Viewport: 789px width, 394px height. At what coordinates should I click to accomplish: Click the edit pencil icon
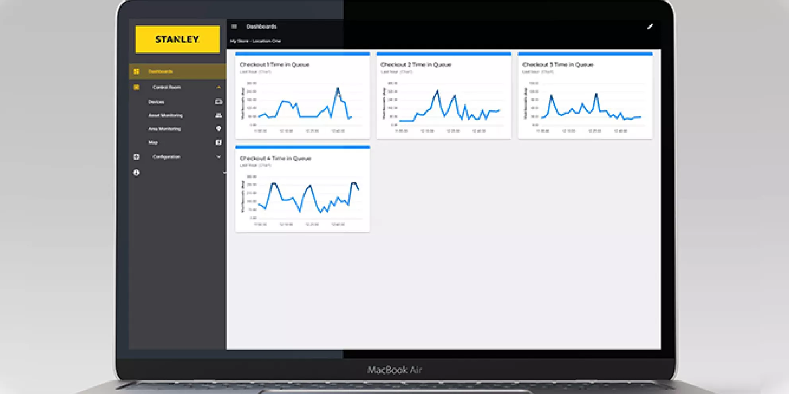[650, 27]
